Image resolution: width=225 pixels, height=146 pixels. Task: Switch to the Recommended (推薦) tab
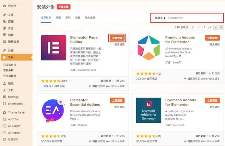(x=78, y=18)
